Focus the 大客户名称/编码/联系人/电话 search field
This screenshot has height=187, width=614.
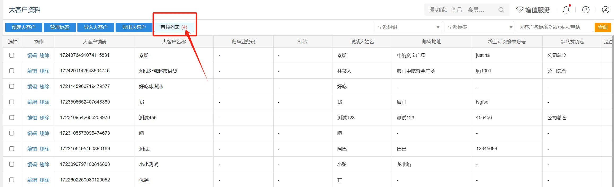(555, 27)
